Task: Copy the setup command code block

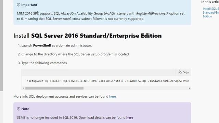Action: [184, 72]
